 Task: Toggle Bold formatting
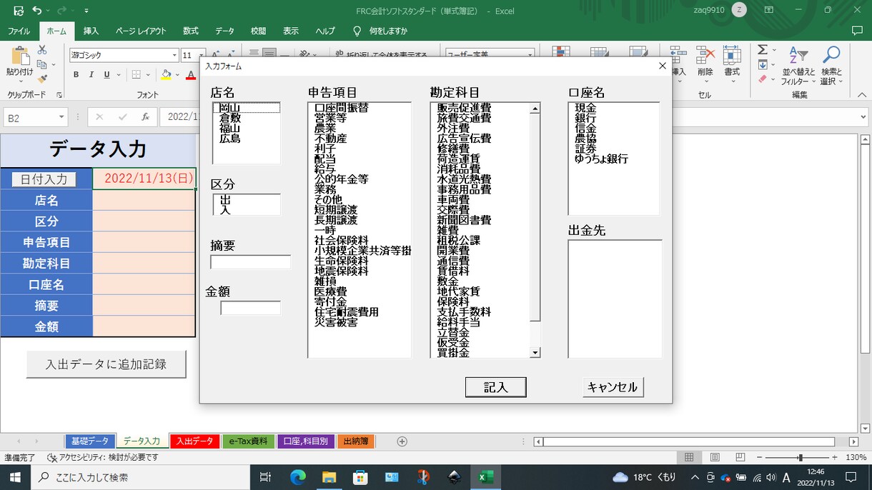(x=76, y=74)
